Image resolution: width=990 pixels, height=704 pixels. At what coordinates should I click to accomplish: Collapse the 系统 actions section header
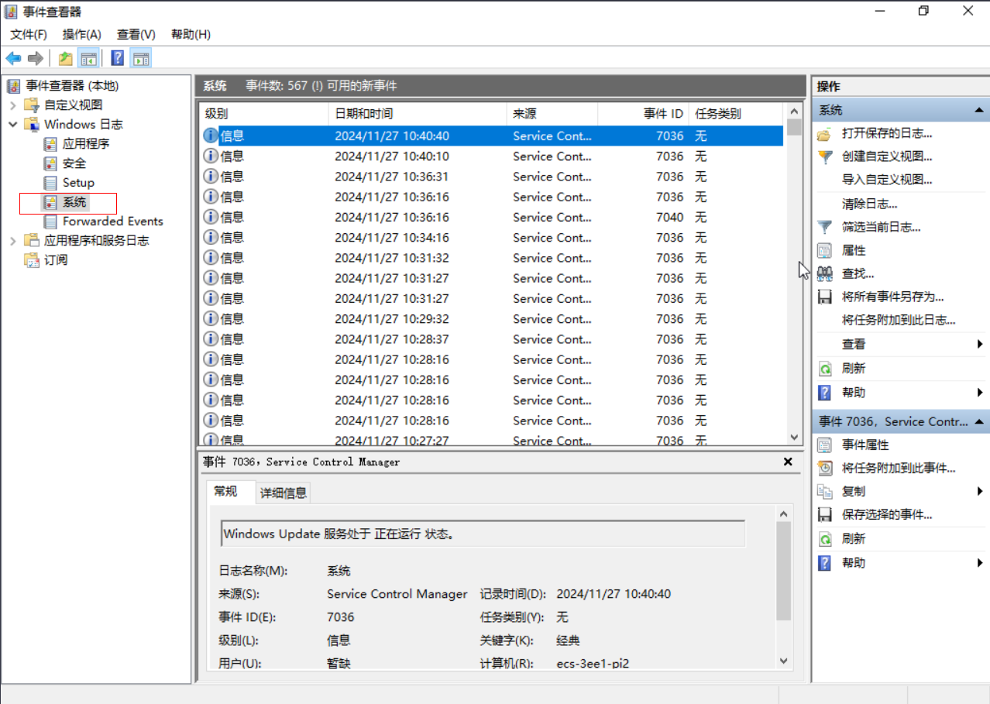click(979, 110)
